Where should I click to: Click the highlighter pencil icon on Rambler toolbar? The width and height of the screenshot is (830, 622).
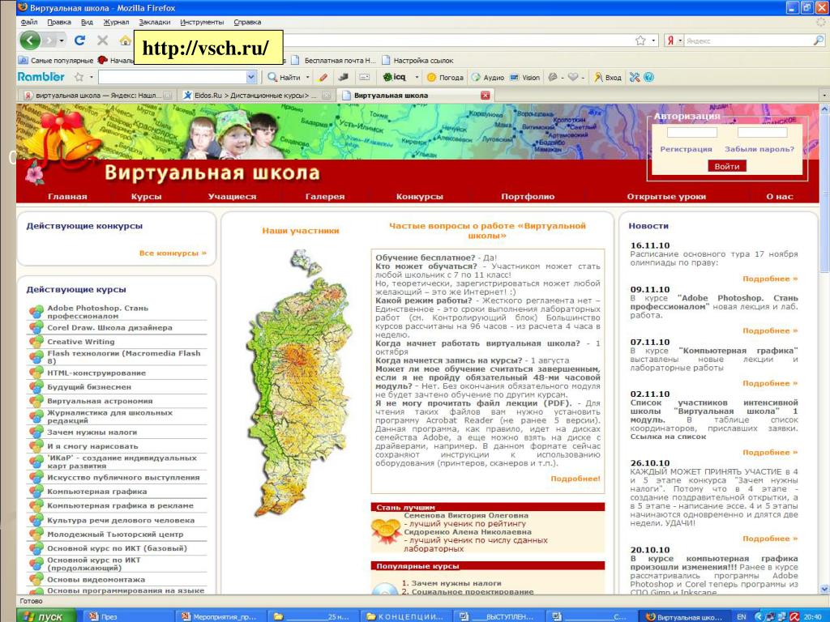coord(323,77)
